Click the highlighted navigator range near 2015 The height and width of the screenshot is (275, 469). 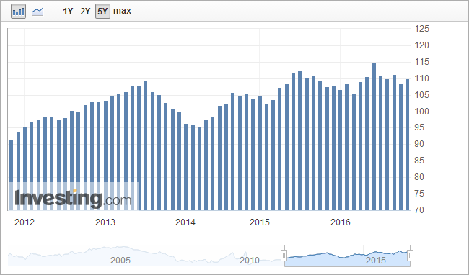347,258
